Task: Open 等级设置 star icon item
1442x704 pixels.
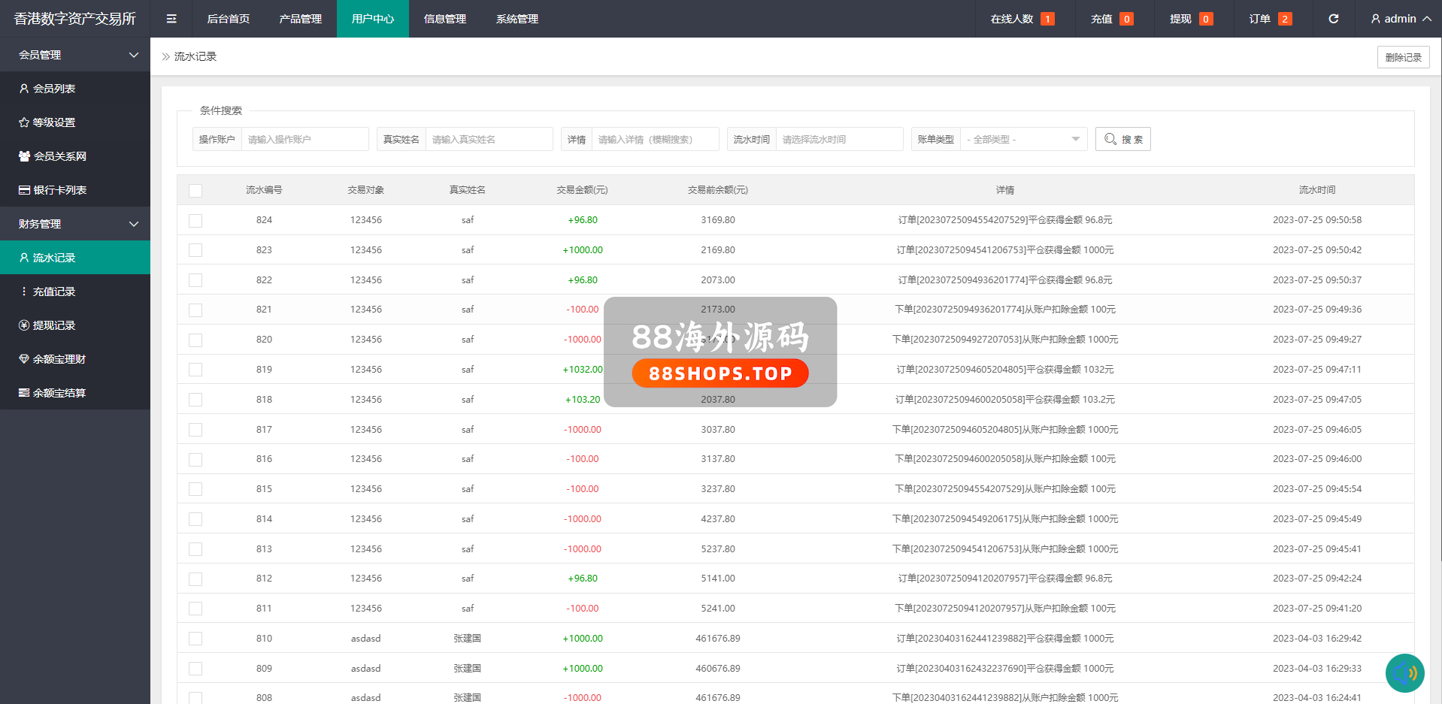Action: click(x=24, y=122)
